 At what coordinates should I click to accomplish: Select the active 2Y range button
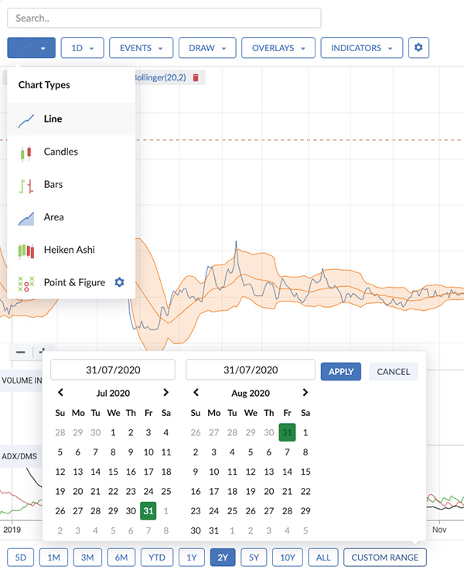223,558
